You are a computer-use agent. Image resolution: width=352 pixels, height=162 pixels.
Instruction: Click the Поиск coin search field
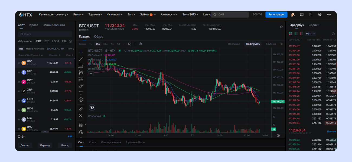click(x=45, y=34)
